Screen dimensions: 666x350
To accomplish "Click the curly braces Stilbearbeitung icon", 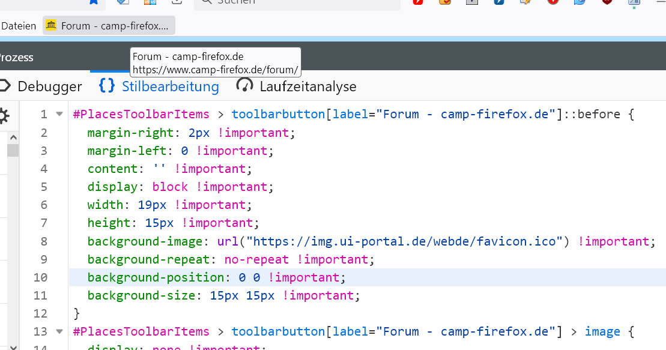I will pos(107,86).
